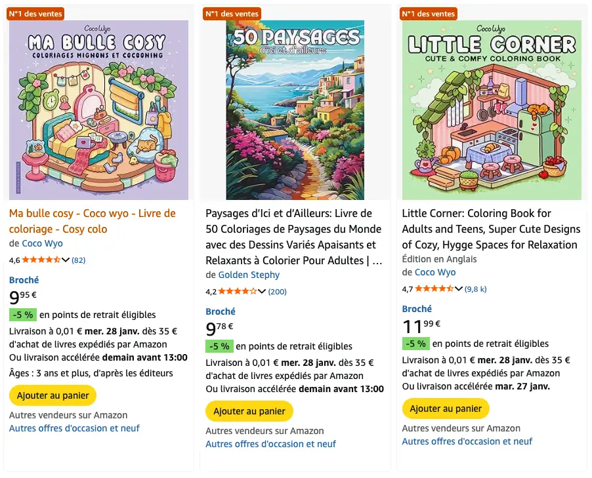Click the N°1 des ventes badge above Ma bulle cosy

click(x=35, y=13)
